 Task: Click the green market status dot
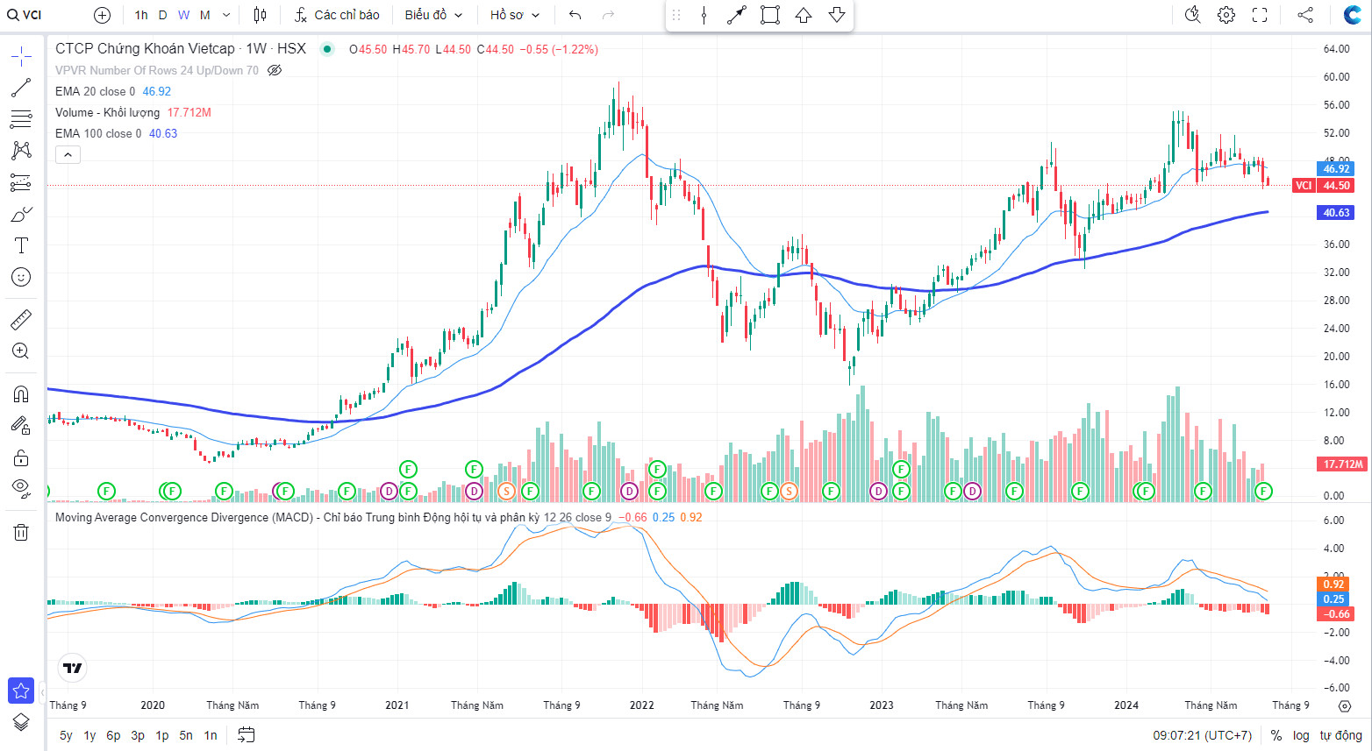(327, 49)
